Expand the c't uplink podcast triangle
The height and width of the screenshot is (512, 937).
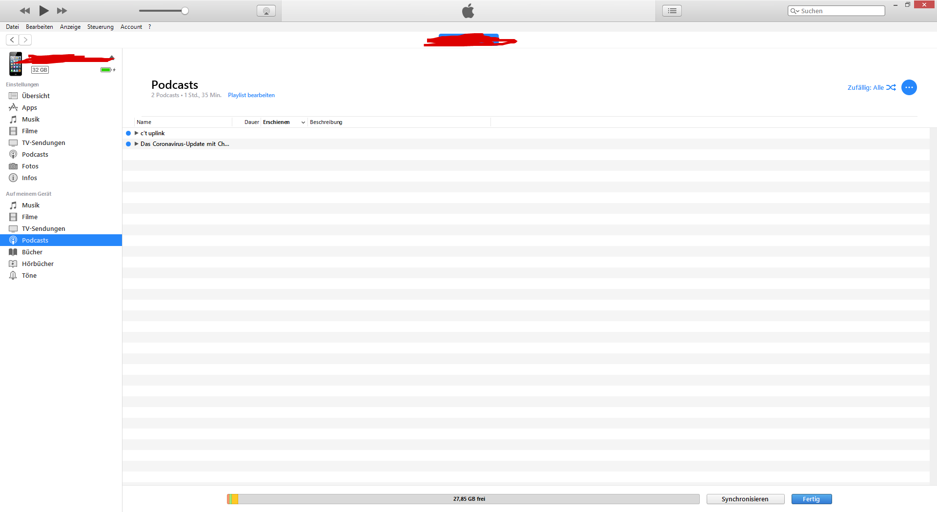137,133
